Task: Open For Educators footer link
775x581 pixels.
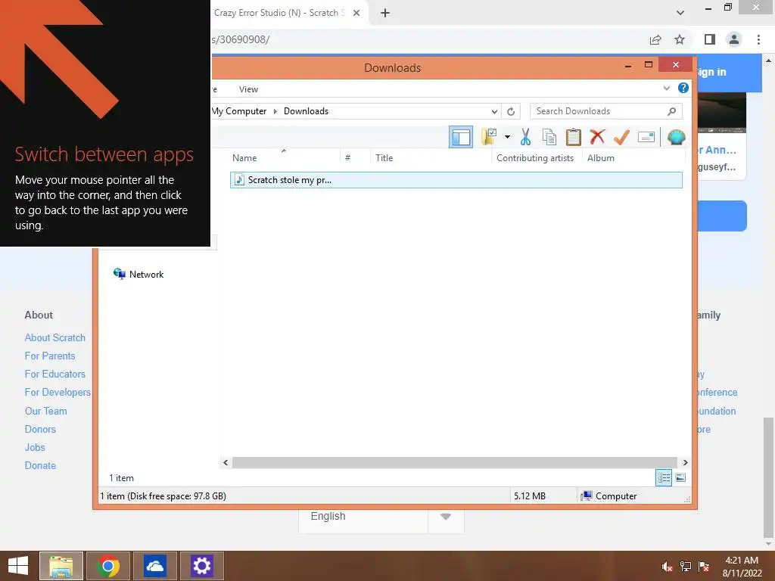Action: (x=54, y=374)
